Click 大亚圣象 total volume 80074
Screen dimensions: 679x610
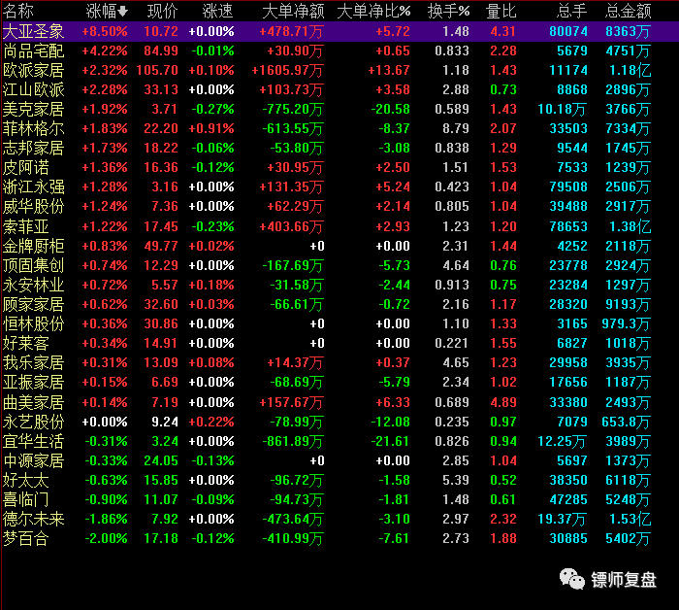pos(568,31)
